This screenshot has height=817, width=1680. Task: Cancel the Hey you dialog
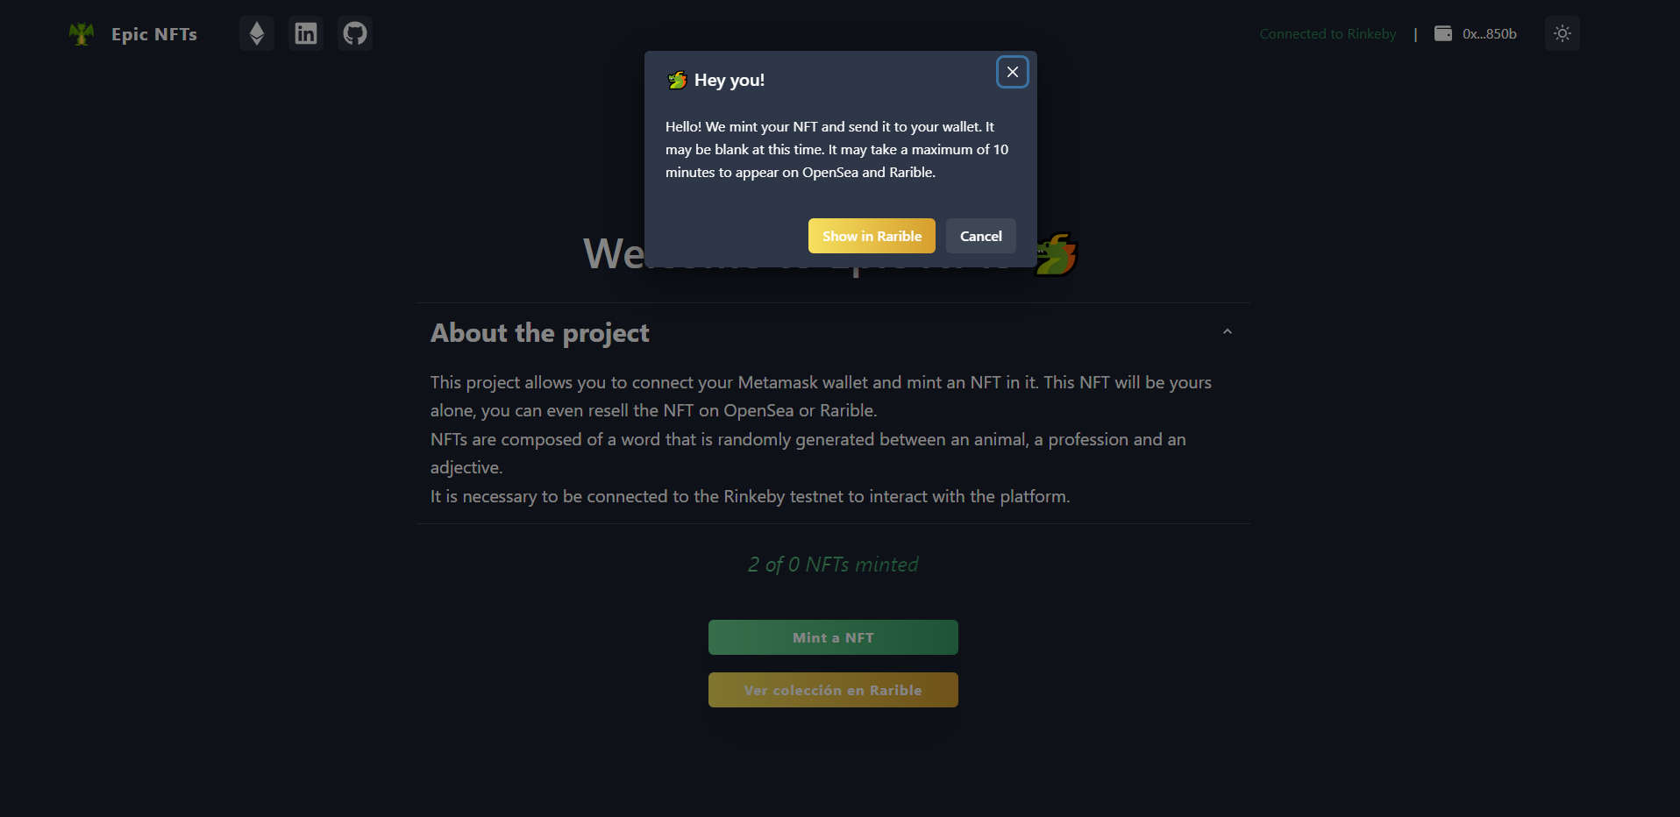tap(981, 236)
